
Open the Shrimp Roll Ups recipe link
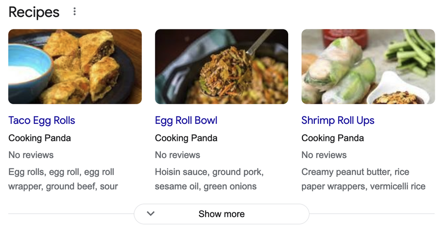pyautogui.click(x=337, y=120)
